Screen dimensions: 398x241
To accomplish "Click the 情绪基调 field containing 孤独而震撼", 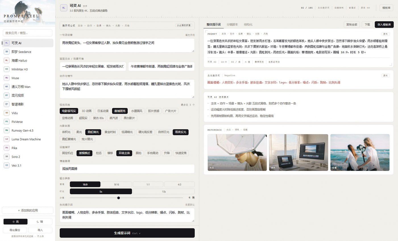I will (x=127, y=169).
